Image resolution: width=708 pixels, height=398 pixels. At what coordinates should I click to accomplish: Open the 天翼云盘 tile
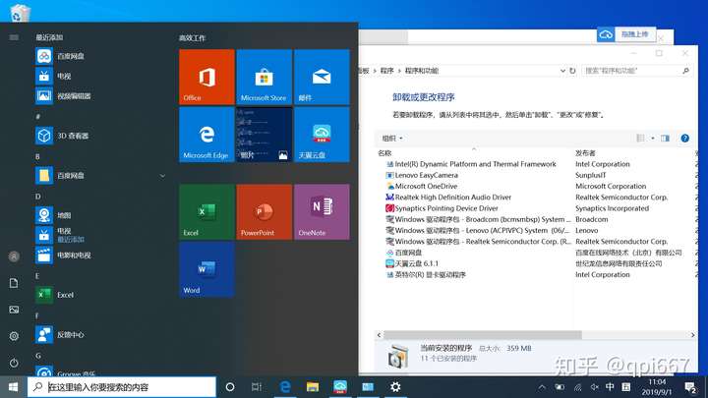coord(322,135)
